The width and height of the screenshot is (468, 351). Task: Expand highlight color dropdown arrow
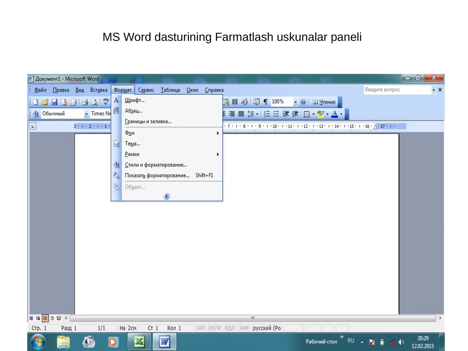click(x=327, y=114)
